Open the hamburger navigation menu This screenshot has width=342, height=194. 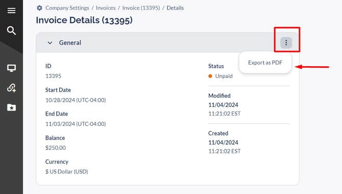[x=11, y=11]
